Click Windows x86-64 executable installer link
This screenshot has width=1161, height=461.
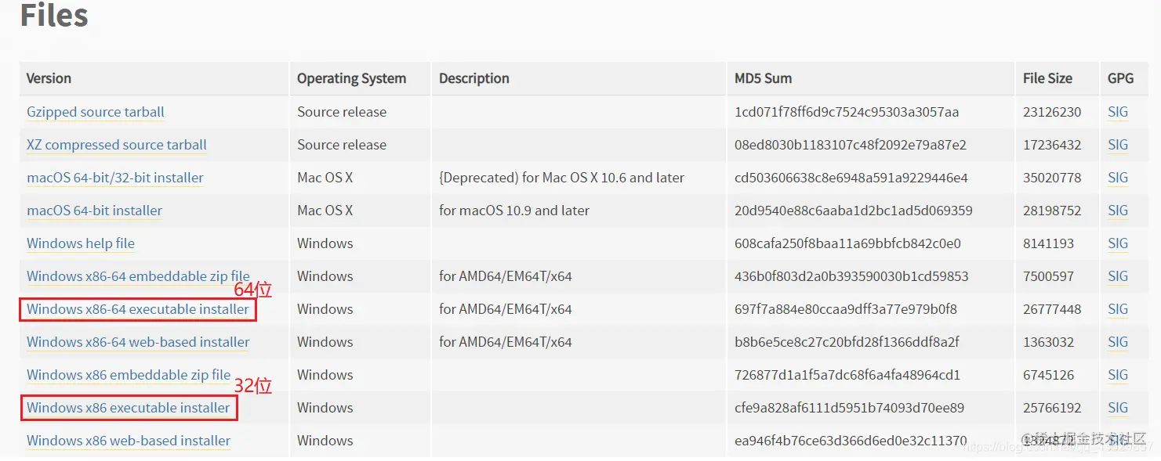pyautogui.click(x=138, y=309)
